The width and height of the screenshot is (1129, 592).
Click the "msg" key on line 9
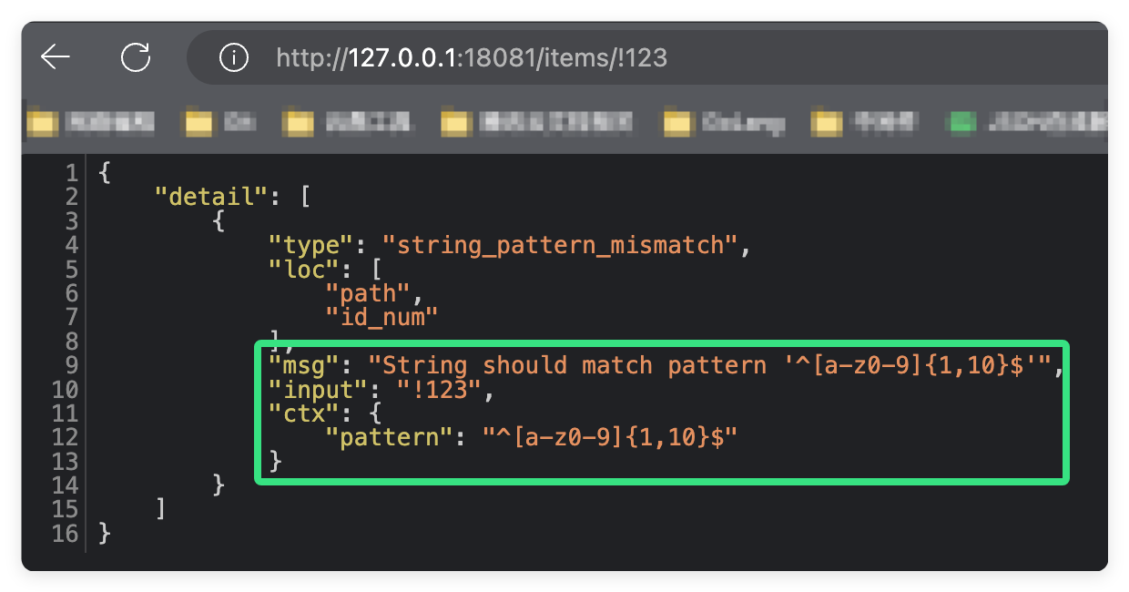point(303,365)
